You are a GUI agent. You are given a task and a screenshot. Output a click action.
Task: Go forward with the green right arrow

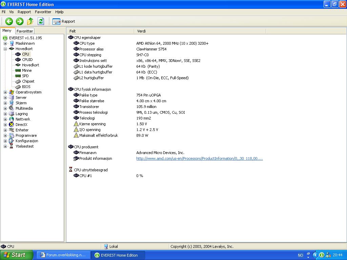20,21
